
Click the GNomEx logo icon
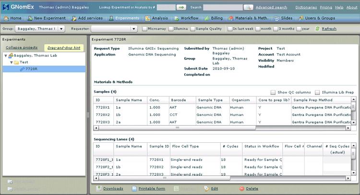click(x=6, y=7)
